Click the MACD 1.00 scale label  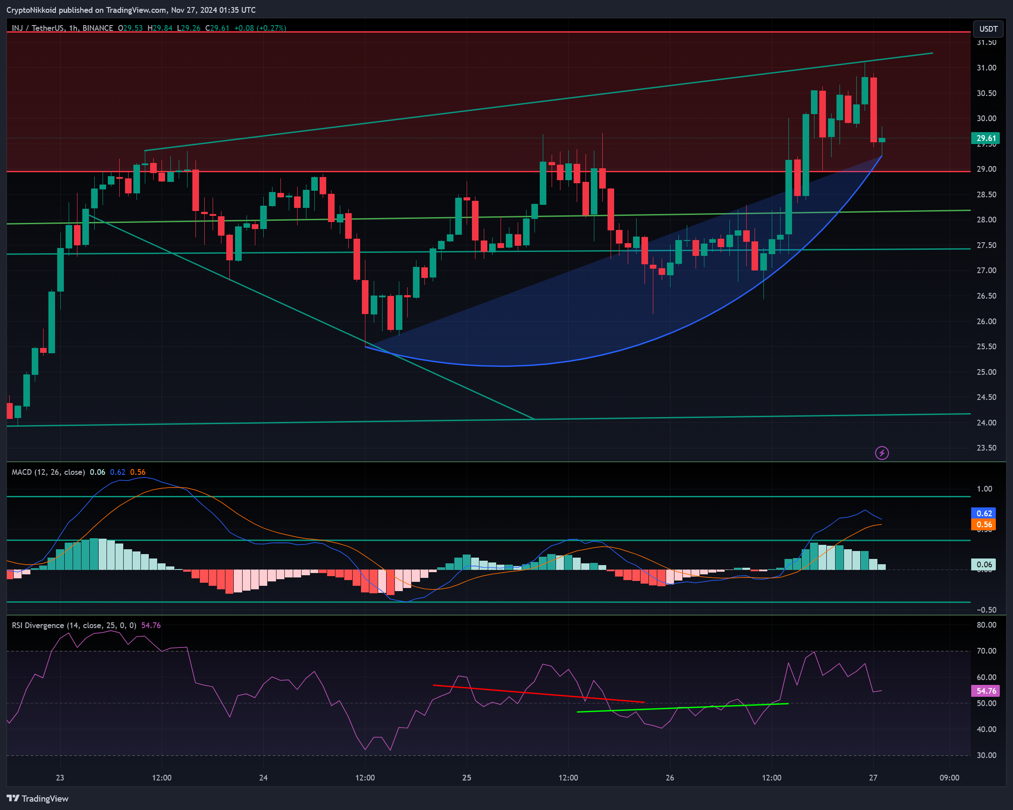[984, 488]
